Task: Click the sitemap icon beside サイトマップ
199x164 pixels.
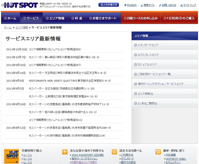Action: 182,6
